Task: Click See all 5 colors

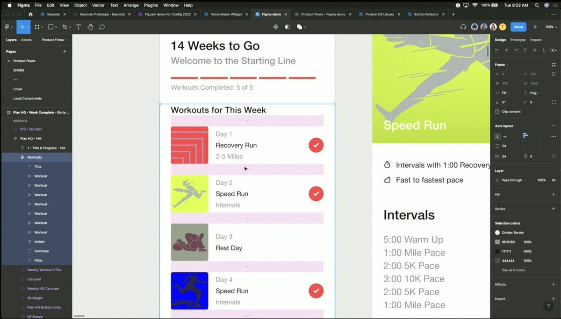Action: point(513,270)
